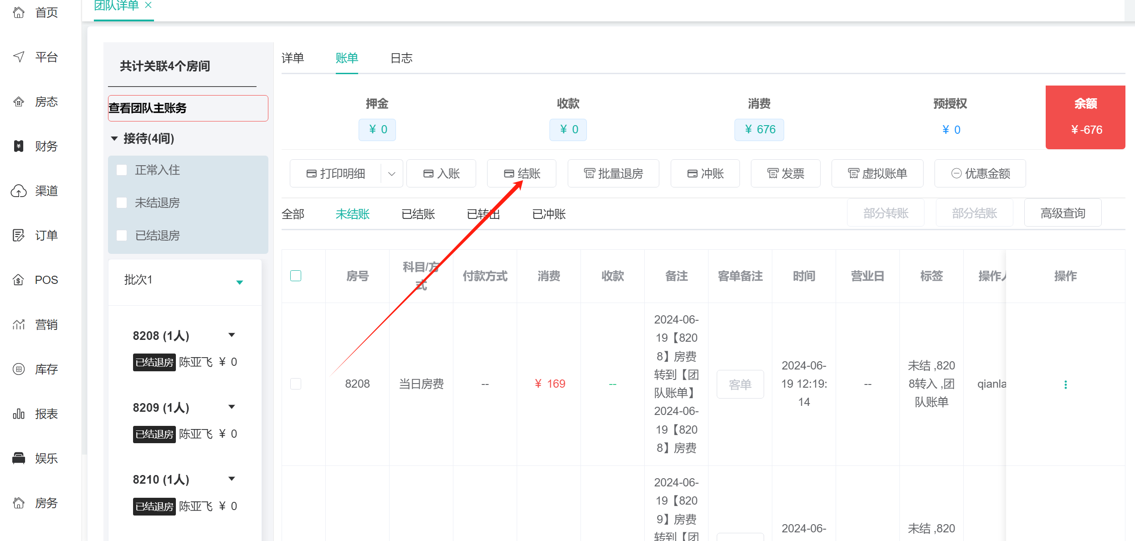The height and width of the screenshot is (541, 1135).
Task: Toggle the select-all checkbox in table header
Action: click(296, 276)
